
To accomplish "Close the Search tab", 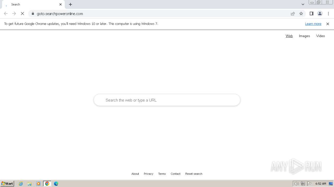I will click(x=61, y=4).
